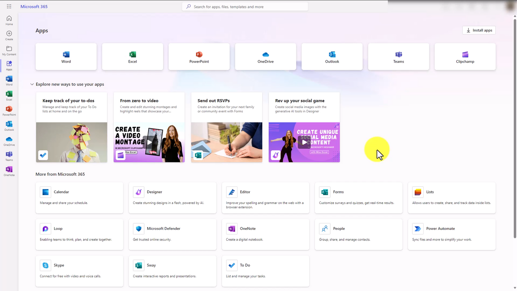Collapse the Explore new ways section
The image size is (517, 291).
coord(32,84)
